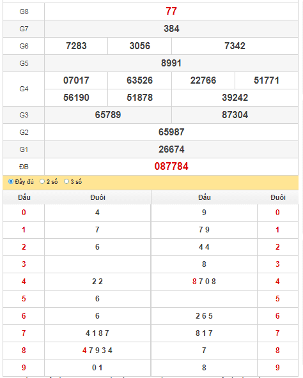Click the G1 result 26674

171,149
